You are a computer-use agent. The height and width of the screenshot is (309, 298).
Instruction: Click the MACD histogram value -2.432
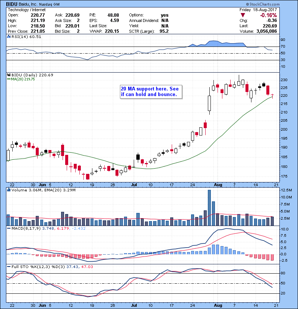(79, 229)
